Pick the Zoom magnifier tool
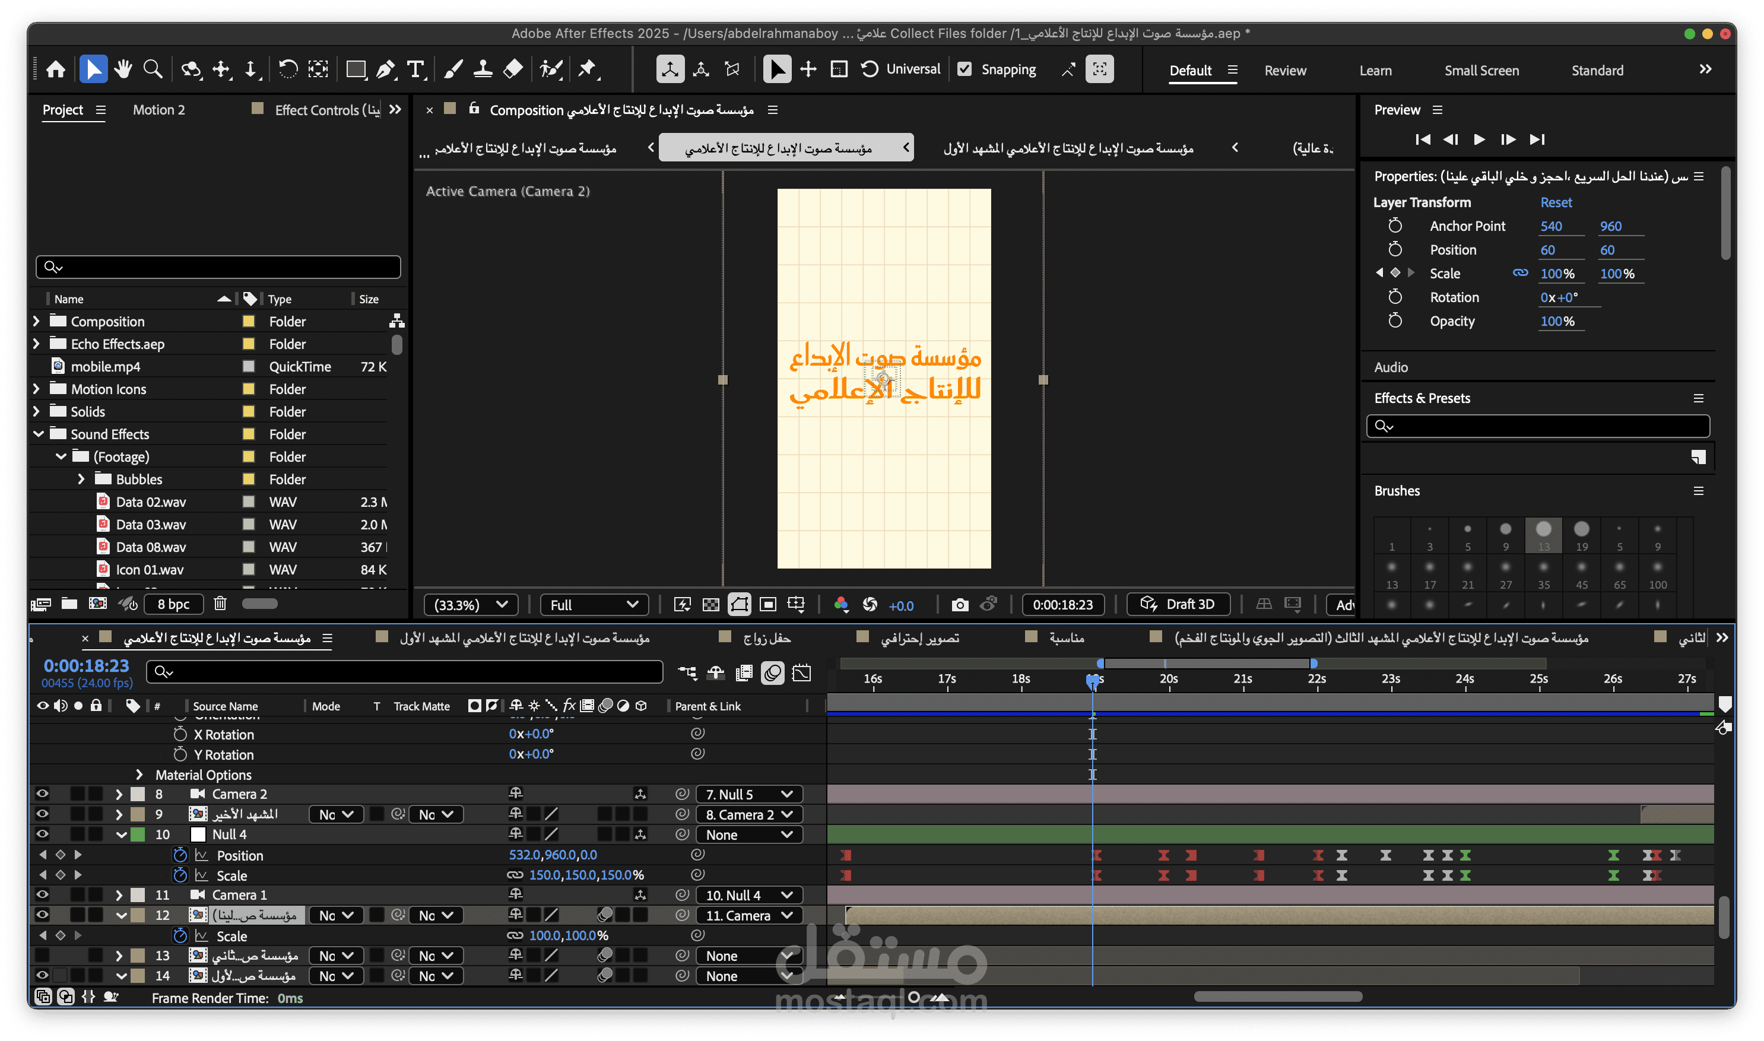Viewport: 1764px width, 1041px height. click(153, 69)
